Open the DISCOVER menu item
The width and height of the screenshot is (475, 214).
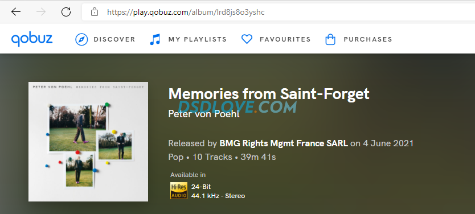114,39
